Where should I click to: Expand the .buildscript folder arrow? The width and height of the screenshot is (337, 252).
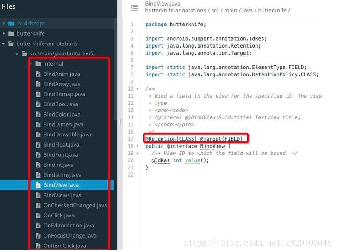click(x=4, y=23)
